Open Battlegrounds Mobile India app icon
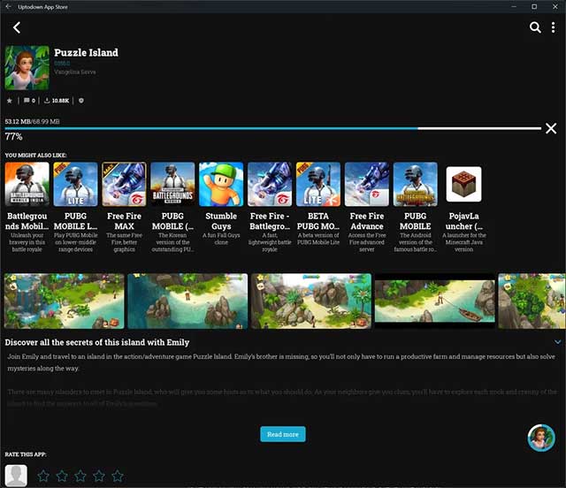Image resolution: width=566 pixels, height=488 pixels. (27, 184)
